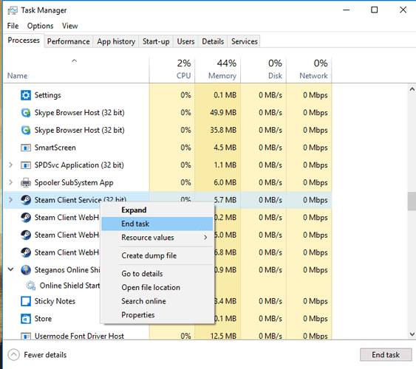Switch to the Details tab
This screenshot has width=416, height=369.
(x=213, y=41)
